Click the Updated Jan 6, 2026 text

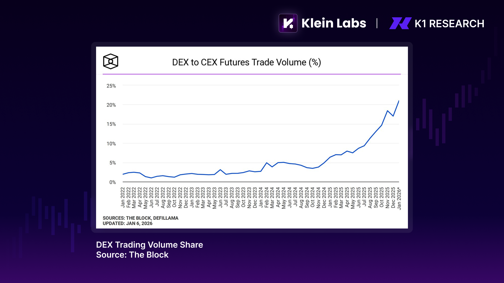click(x=128, y=224)
